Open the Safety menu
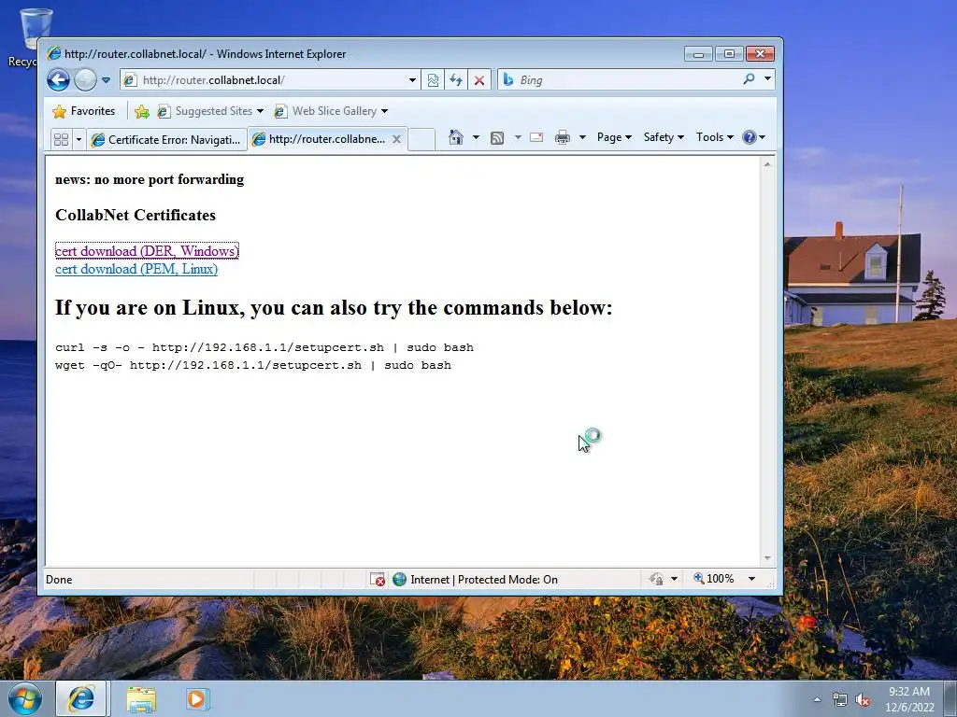Viewport: 957px width, 717px height. click(x=664, y=137)
